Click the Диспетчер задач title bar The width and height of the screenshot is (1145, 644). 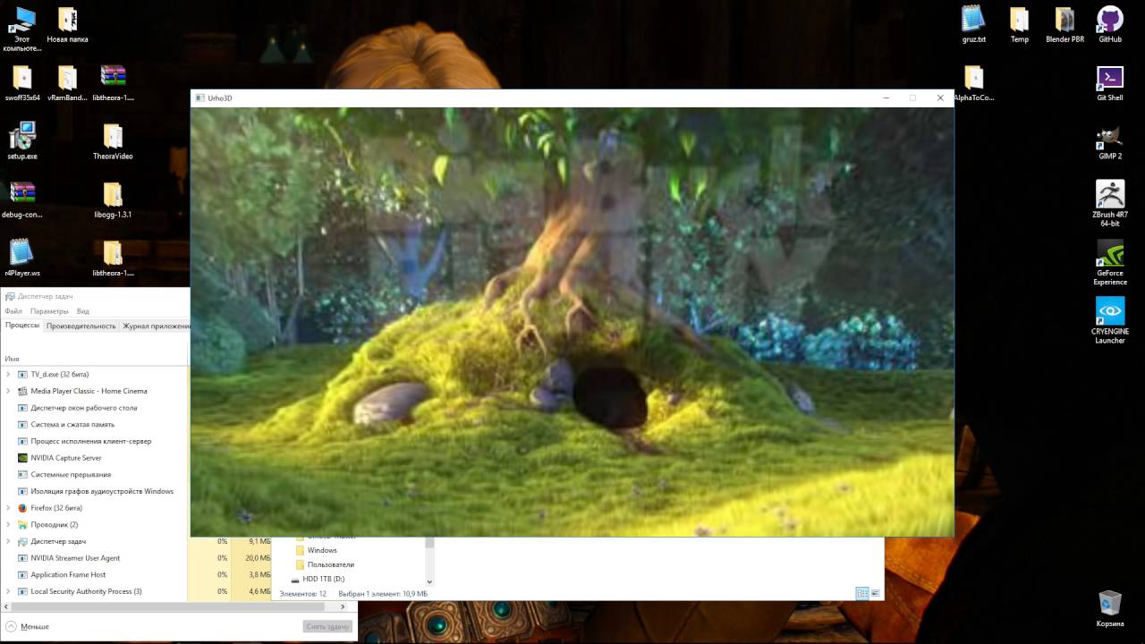pos(95,296)
